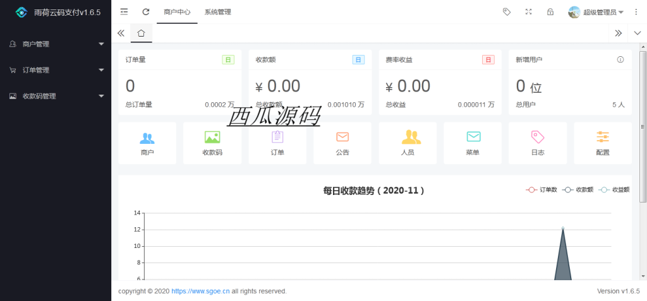
Task: Open the 日志 tag shortcut icon
Action: (538, 137)
